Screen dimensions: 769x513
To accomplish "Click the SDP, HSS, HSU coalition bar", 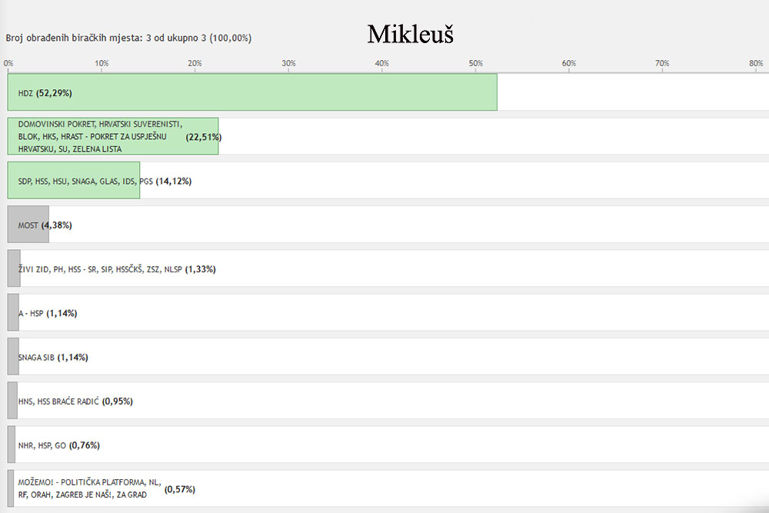I will point(74,181).
